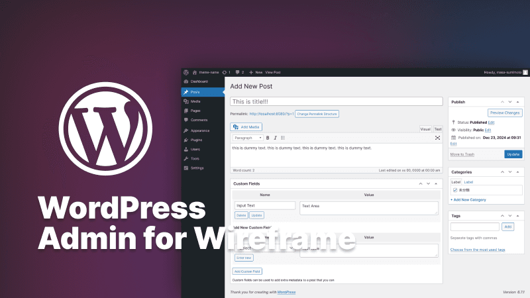
Task: Open Pages in the sidebar menu
Action: (203, 111)
